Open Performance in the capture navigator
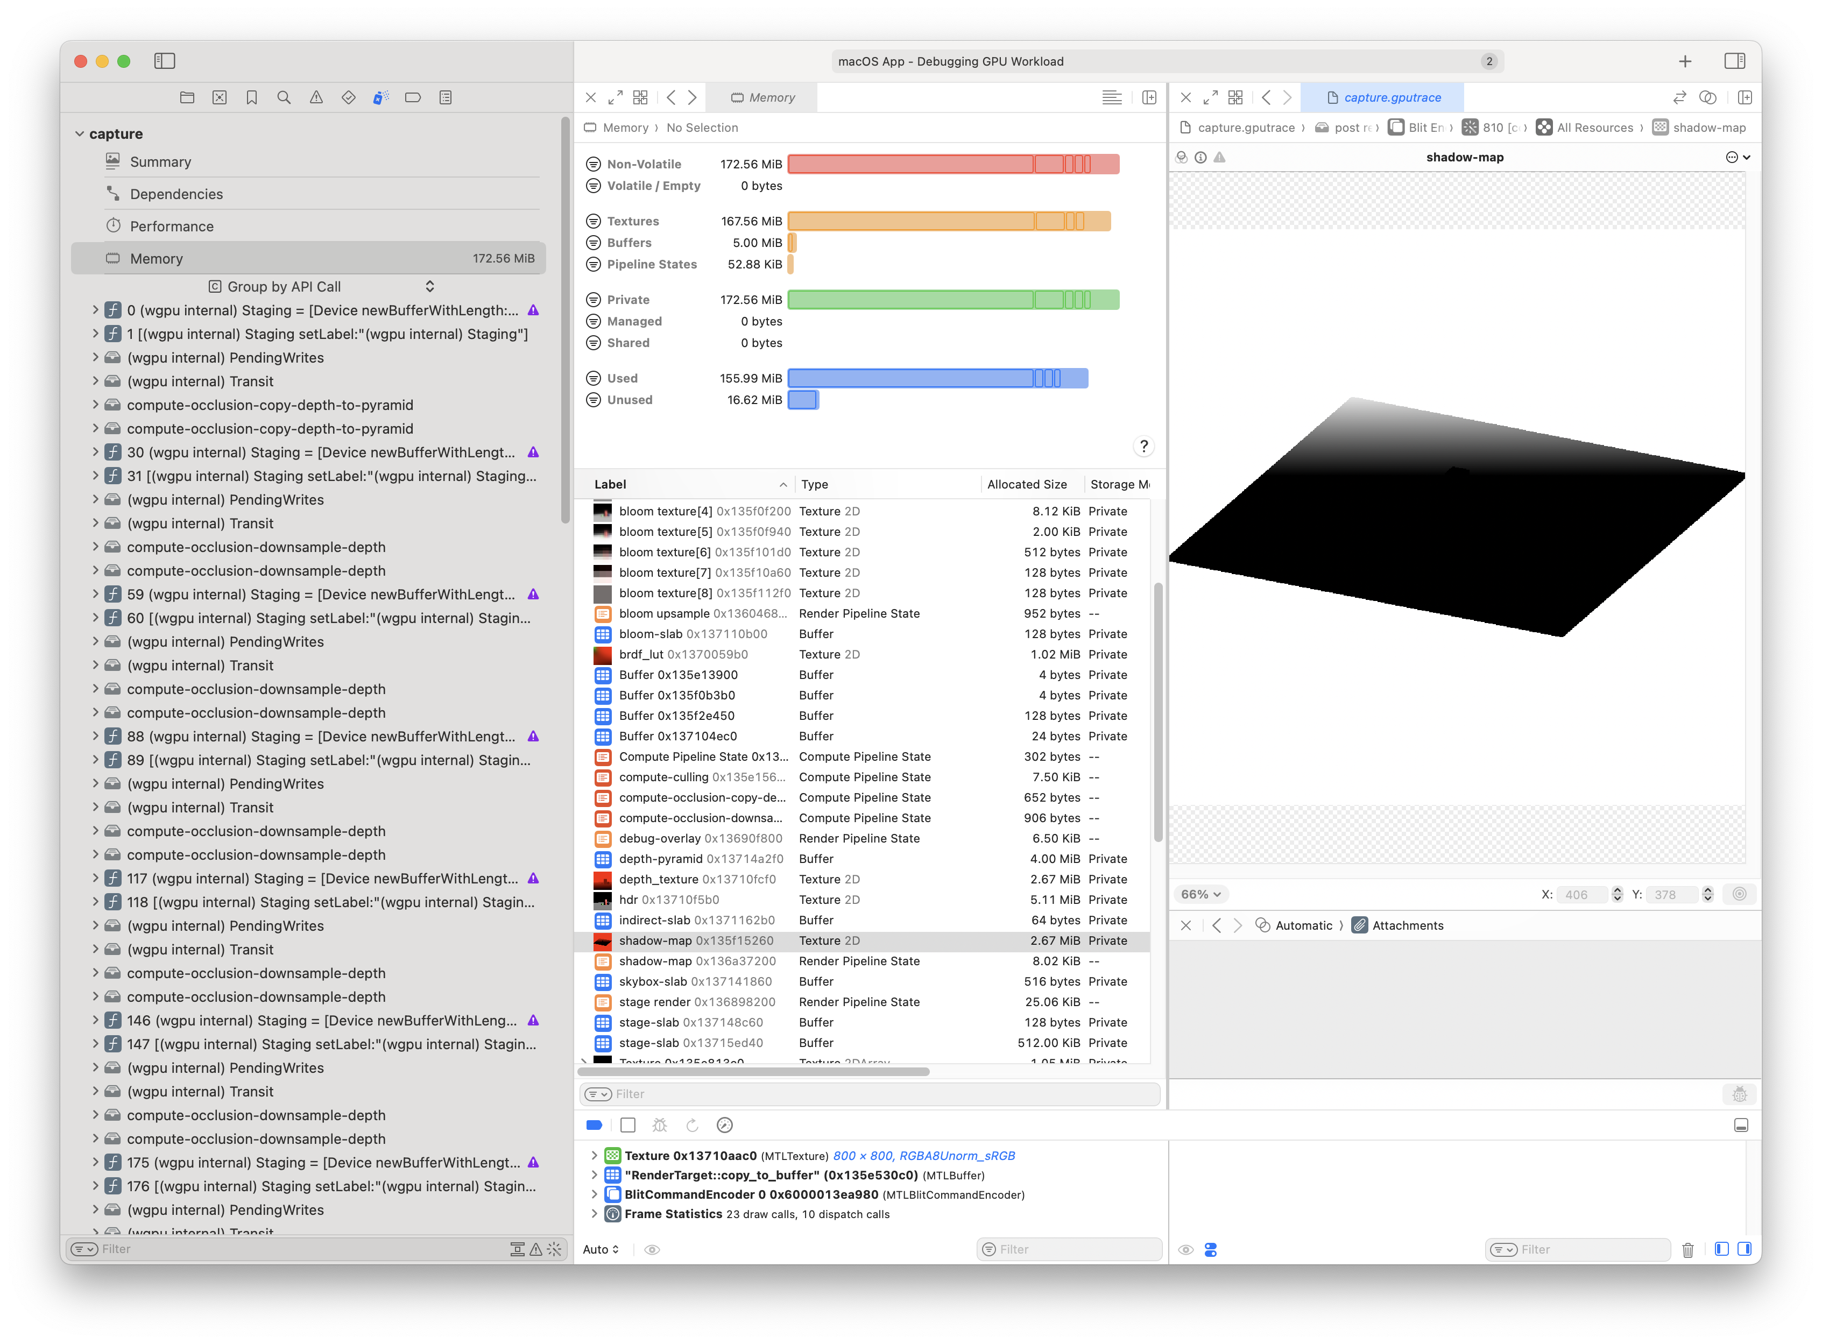 click(x=172, y=226)
